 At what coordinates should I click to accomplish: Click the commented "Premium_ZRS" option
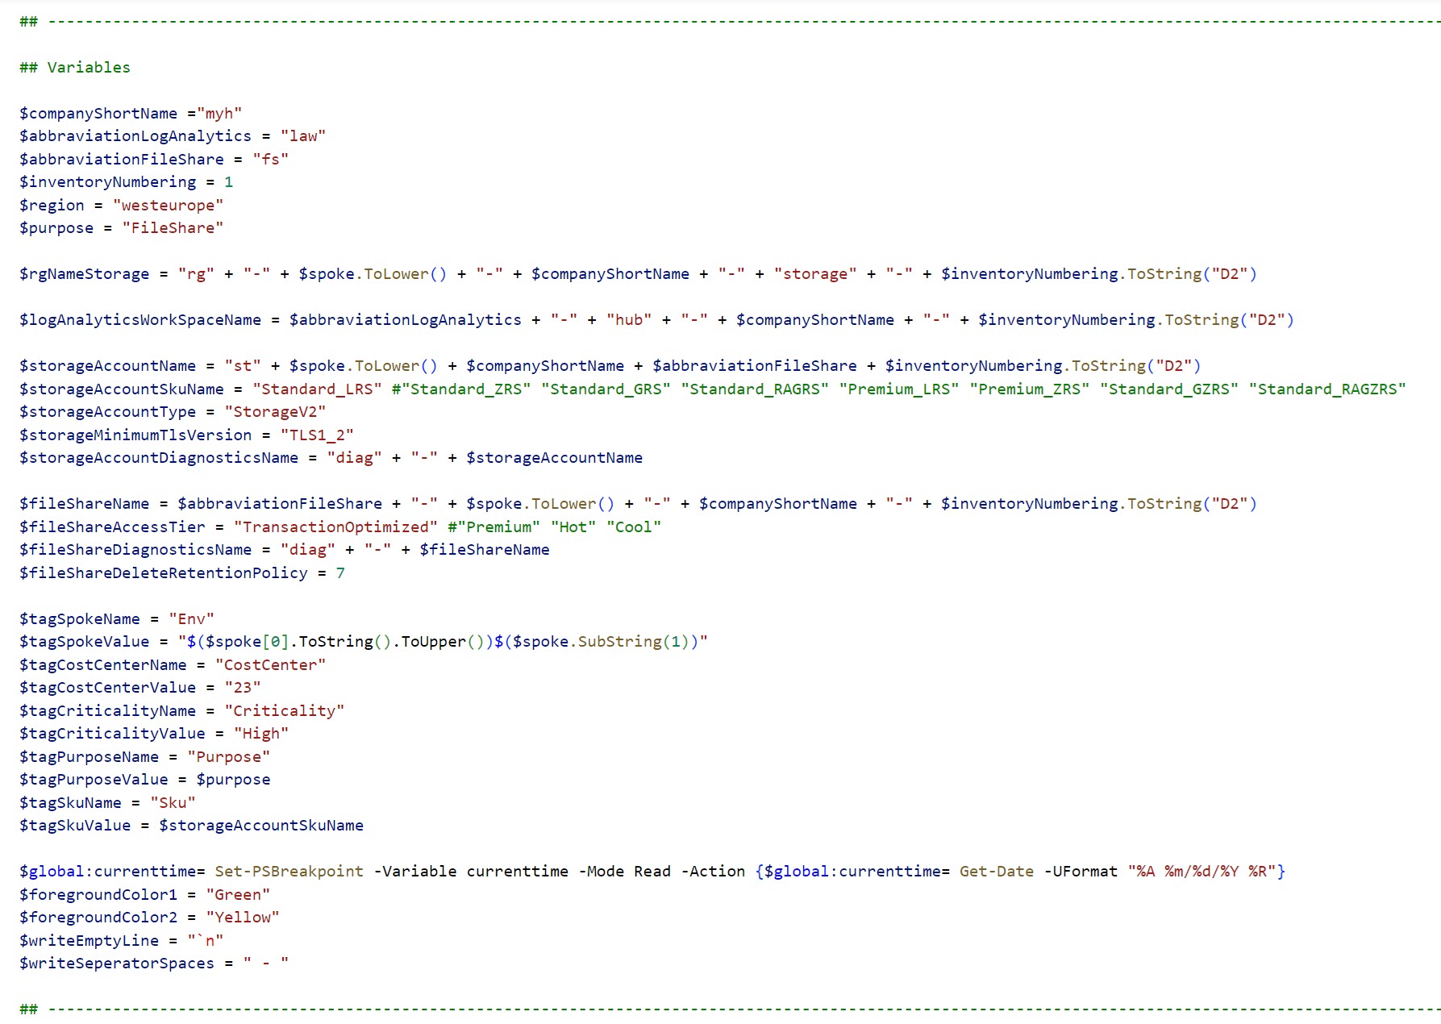1029,389
